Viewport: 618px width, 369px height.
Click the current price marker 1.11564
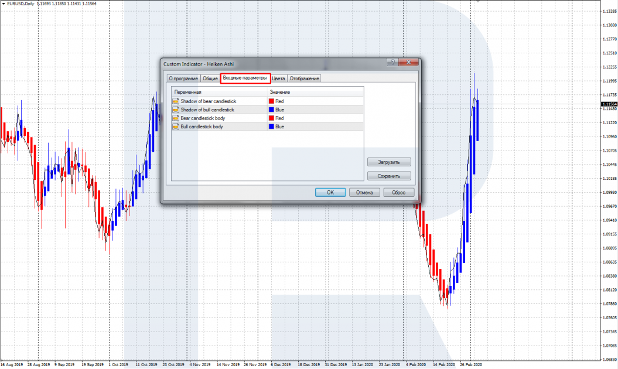(x=609, y=104)
